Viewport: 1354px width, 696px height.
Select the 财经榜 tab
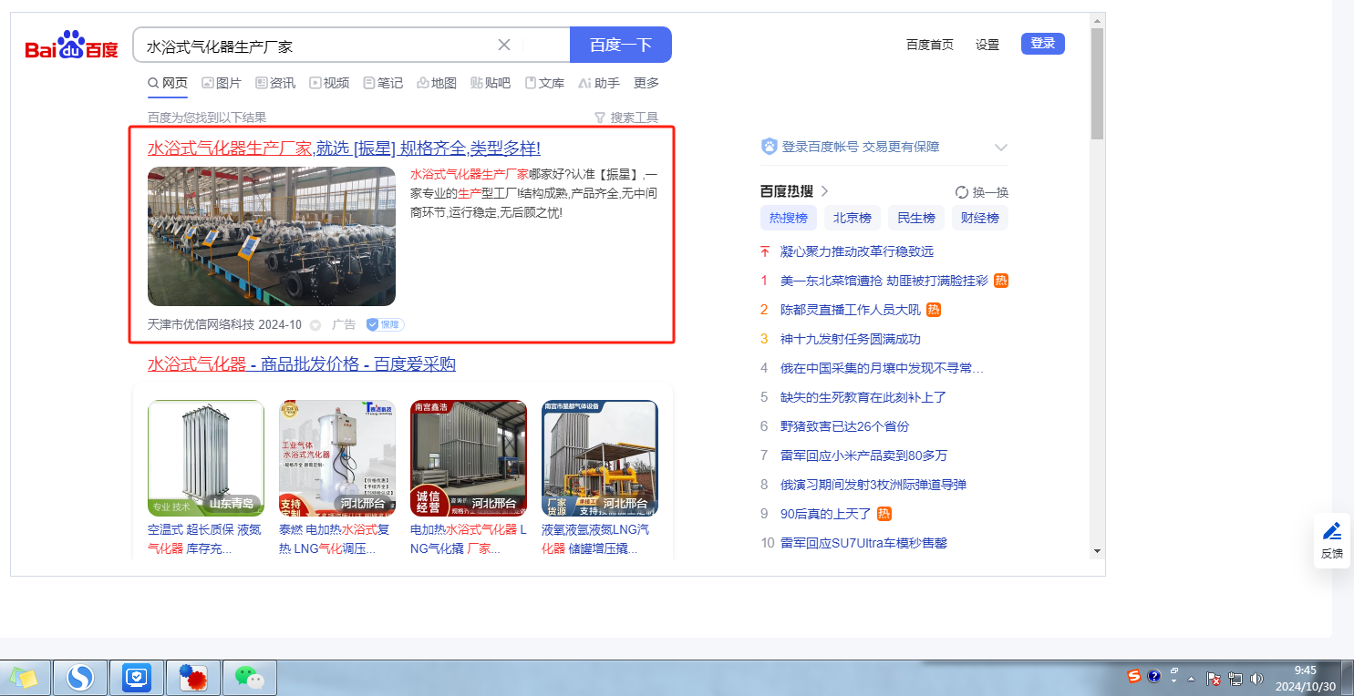(x=980, y=218)
